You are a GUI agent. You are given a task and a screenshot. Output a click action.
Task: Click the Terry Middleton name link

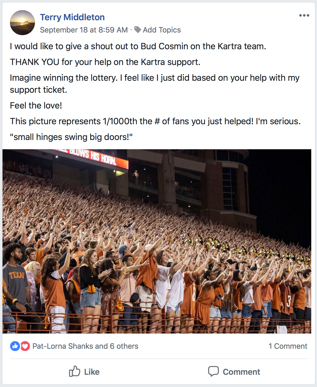pyautogui.click(x=72, y=17)
